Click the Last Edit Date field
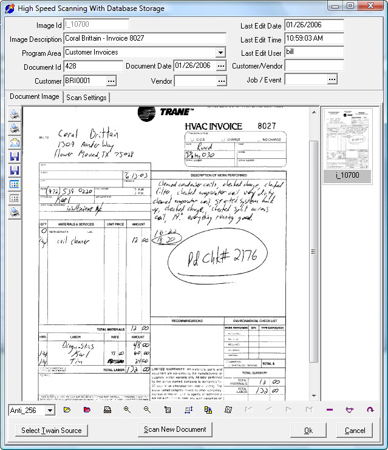This screenshot has height=450, width=388. [x=314, y=25]
